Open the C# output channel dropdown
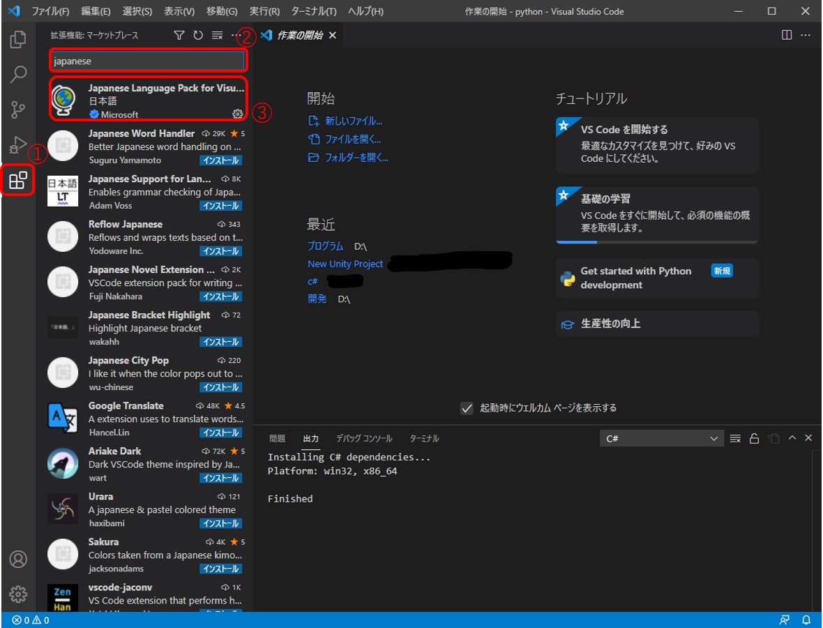This screenshot has width=823, height=628. [660, 438]
